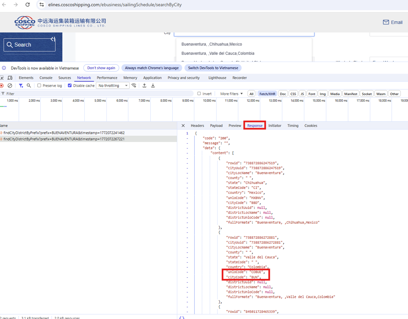
Task: Click Switch DevTools to Vietnamese
Action: (213, 68)
